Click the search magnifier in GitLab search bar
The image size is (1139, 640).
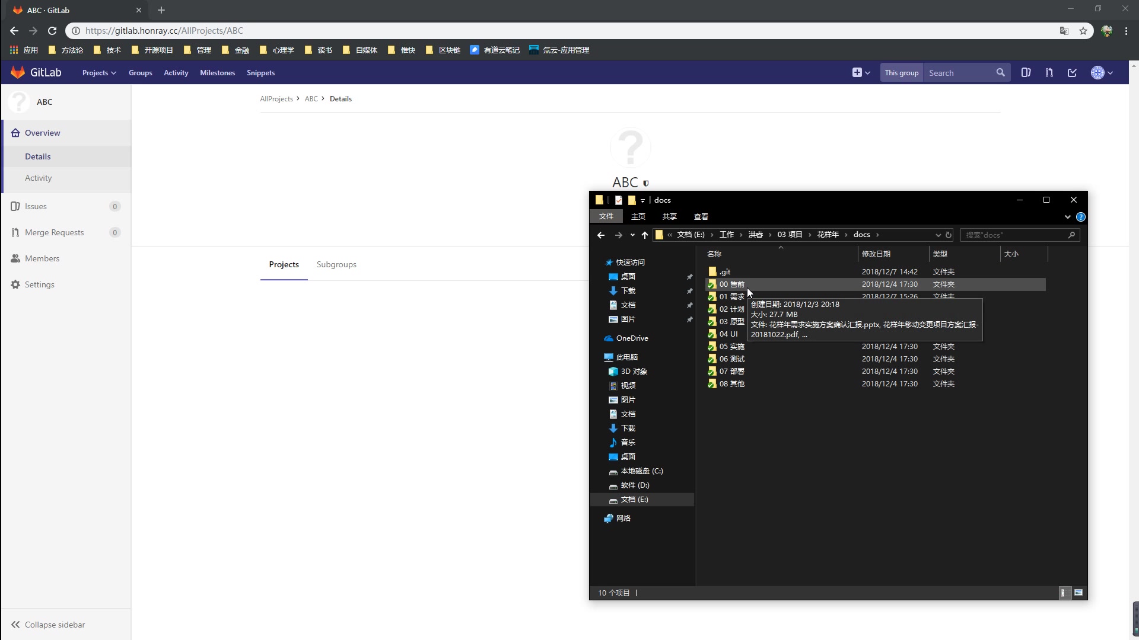pos(1000,72)
